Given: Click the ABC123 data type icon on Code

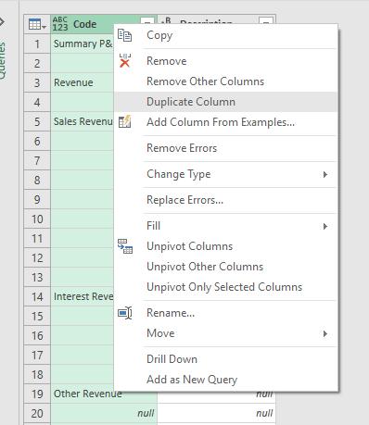Looking at the screenshot, I should (60, 24).
